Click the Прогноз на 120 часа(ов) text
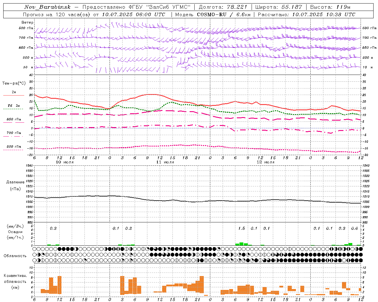 point(57,14)
